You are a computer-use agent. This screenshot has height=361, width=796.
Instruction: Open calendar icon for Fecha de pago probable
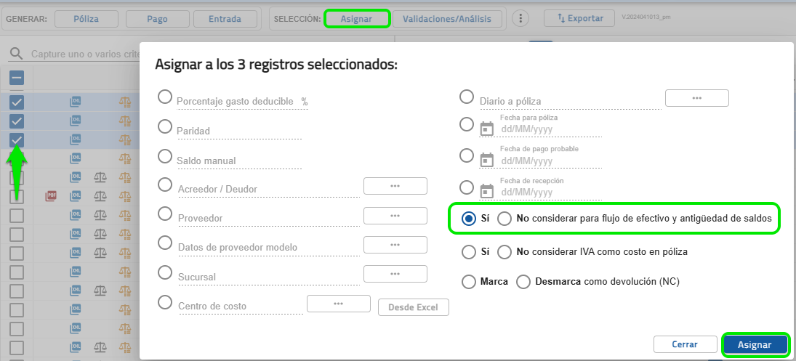tap(487, 160)
